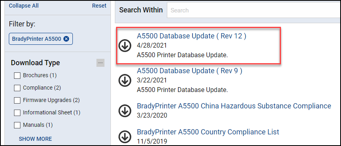Click download icon for A5500 Database Update Rev 12

[125, 46]
